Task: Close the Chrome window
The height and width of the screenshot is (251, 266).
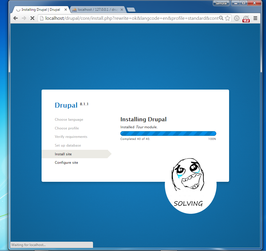Action: click(x=254, y=3)
